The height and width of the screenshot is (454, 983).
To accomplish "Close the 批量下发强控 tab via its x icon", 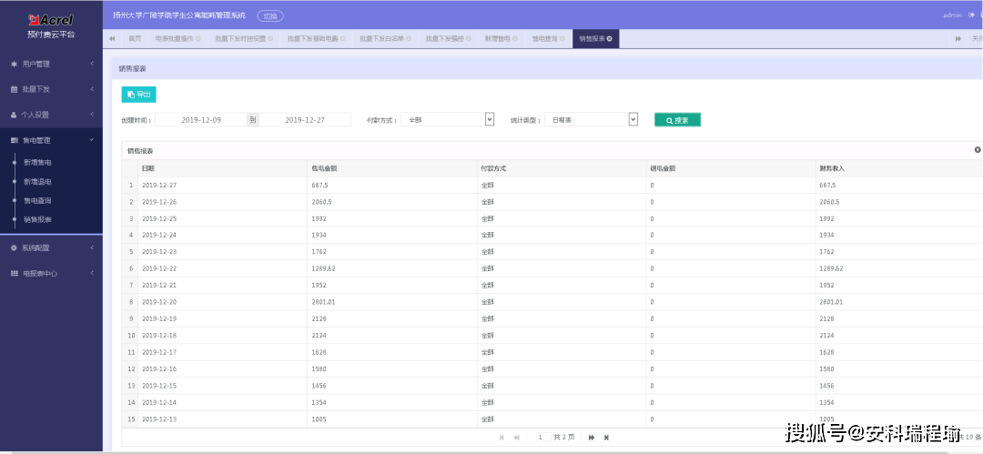I will [469, 39].
